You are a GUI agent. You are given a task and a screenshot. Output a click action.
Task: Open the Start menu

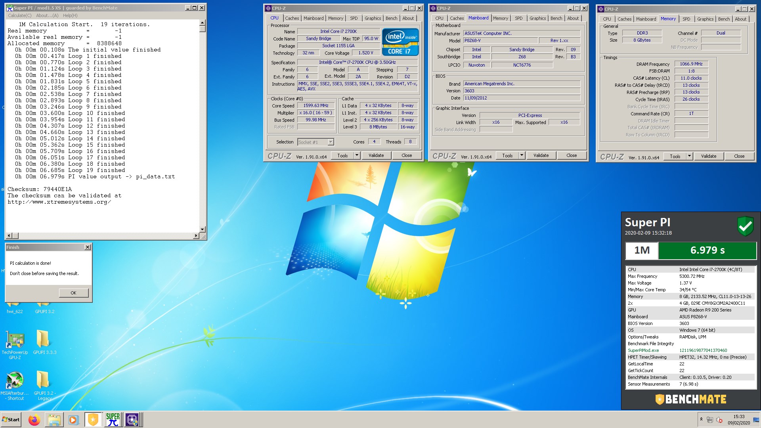(x=11, y=420)
